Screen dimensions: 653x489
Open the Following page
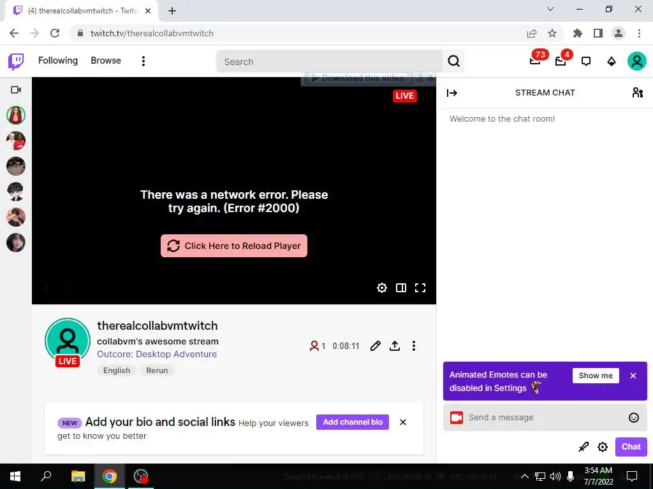(58, 60)
